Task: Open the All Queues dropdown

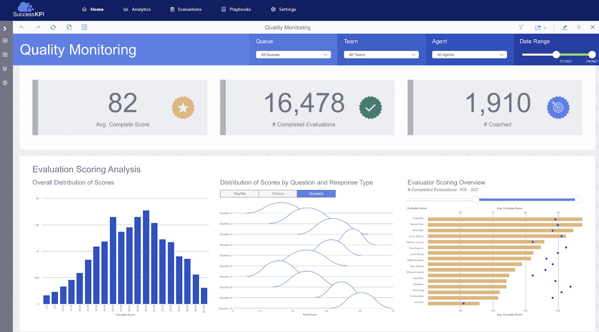Action: tap(293, 54)
